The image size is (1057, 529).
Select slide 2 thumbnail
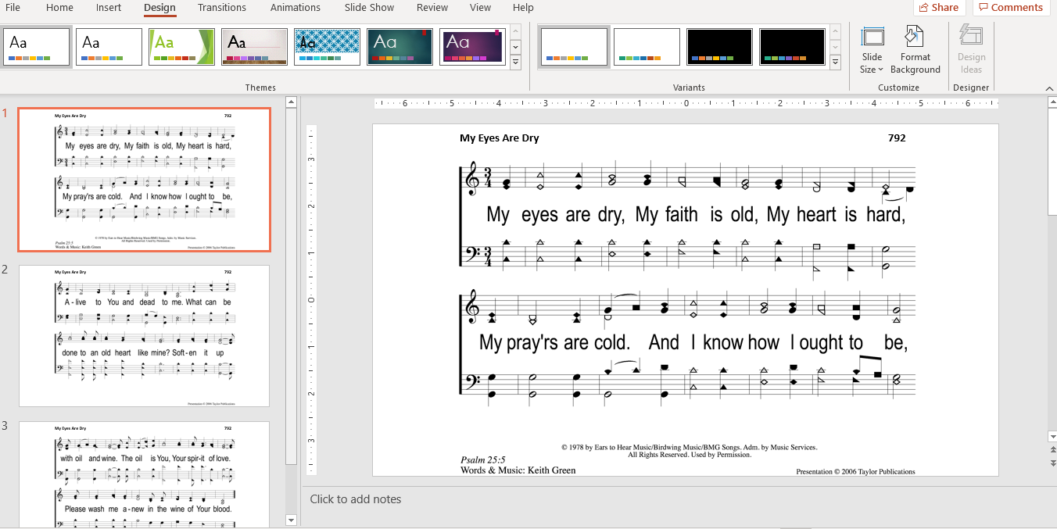click(x=145, y=336)
